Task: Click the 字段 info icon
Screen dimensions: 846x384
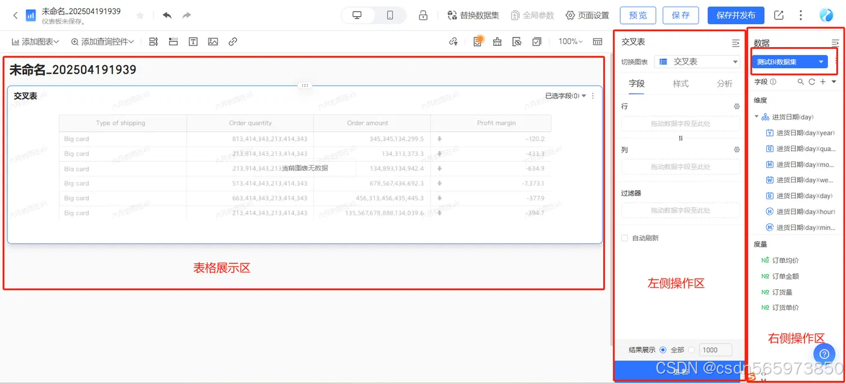Action: tap(773, 82)
